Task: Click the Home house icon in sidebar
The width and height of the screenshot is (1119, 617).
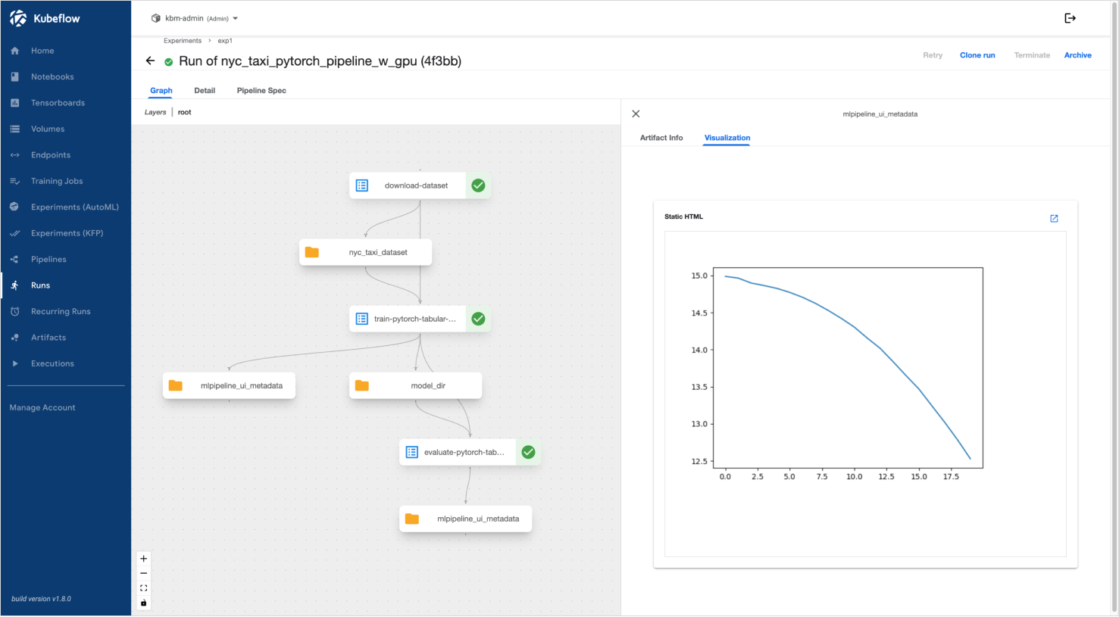Action: click(x=14, y=51)
